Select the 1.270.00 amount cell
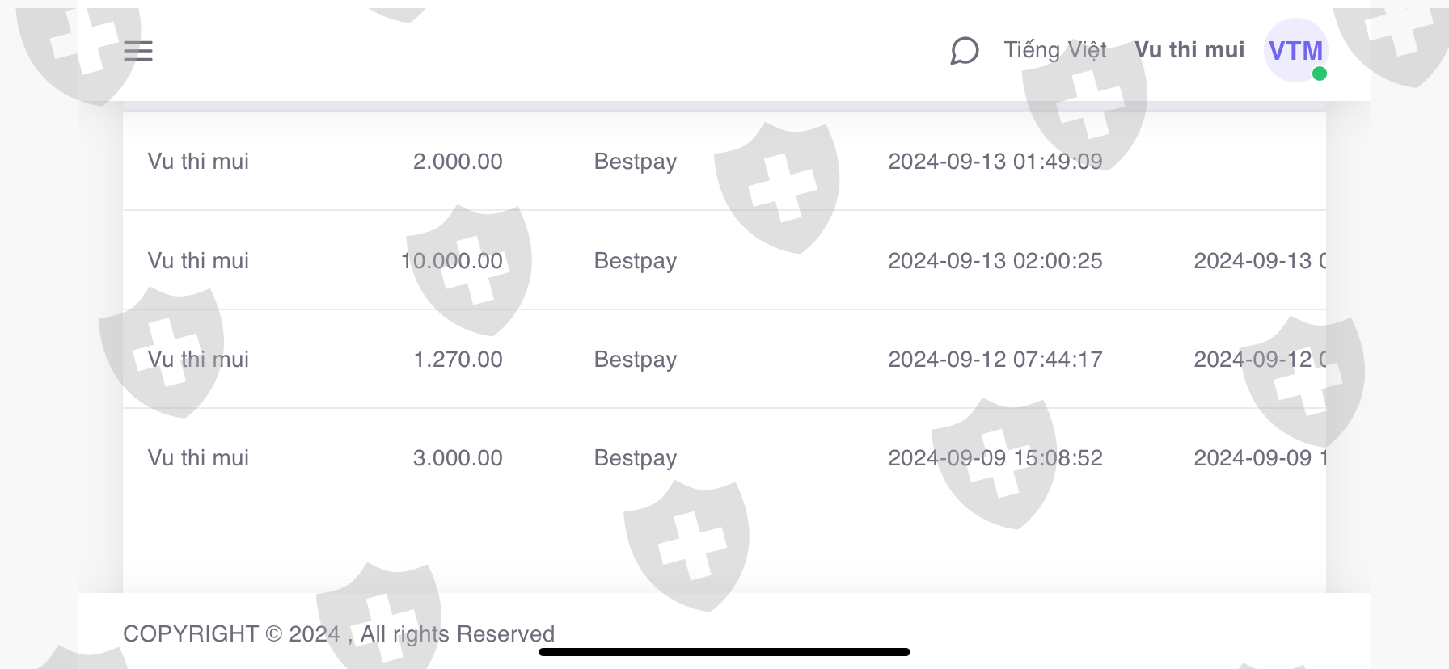This screenshot has height=669, width=1449. [457, 360]
